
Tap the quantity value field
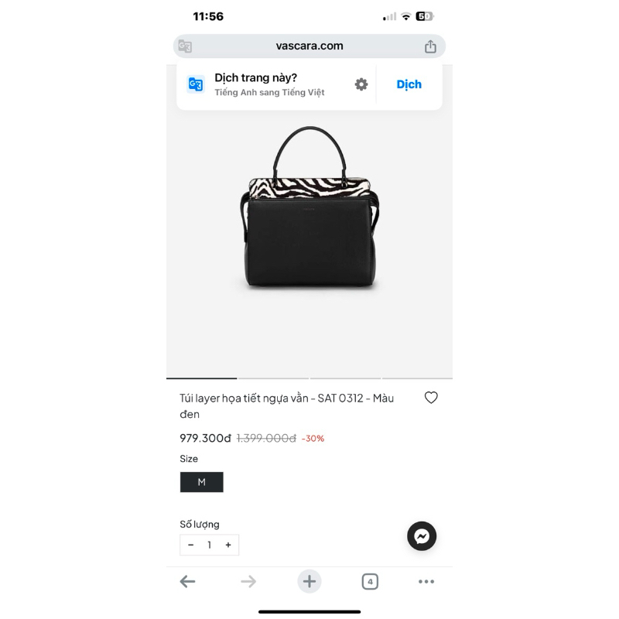pos(209,545)
